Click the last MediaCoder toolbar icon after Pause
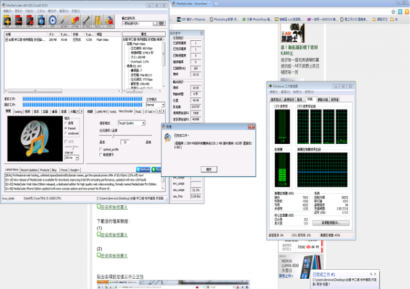 pyautogui.click(x=109, y=21)
